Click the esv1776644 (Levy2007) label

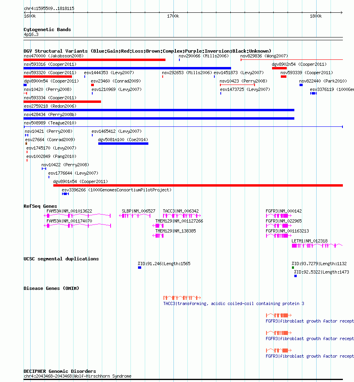tap(73, 173)
